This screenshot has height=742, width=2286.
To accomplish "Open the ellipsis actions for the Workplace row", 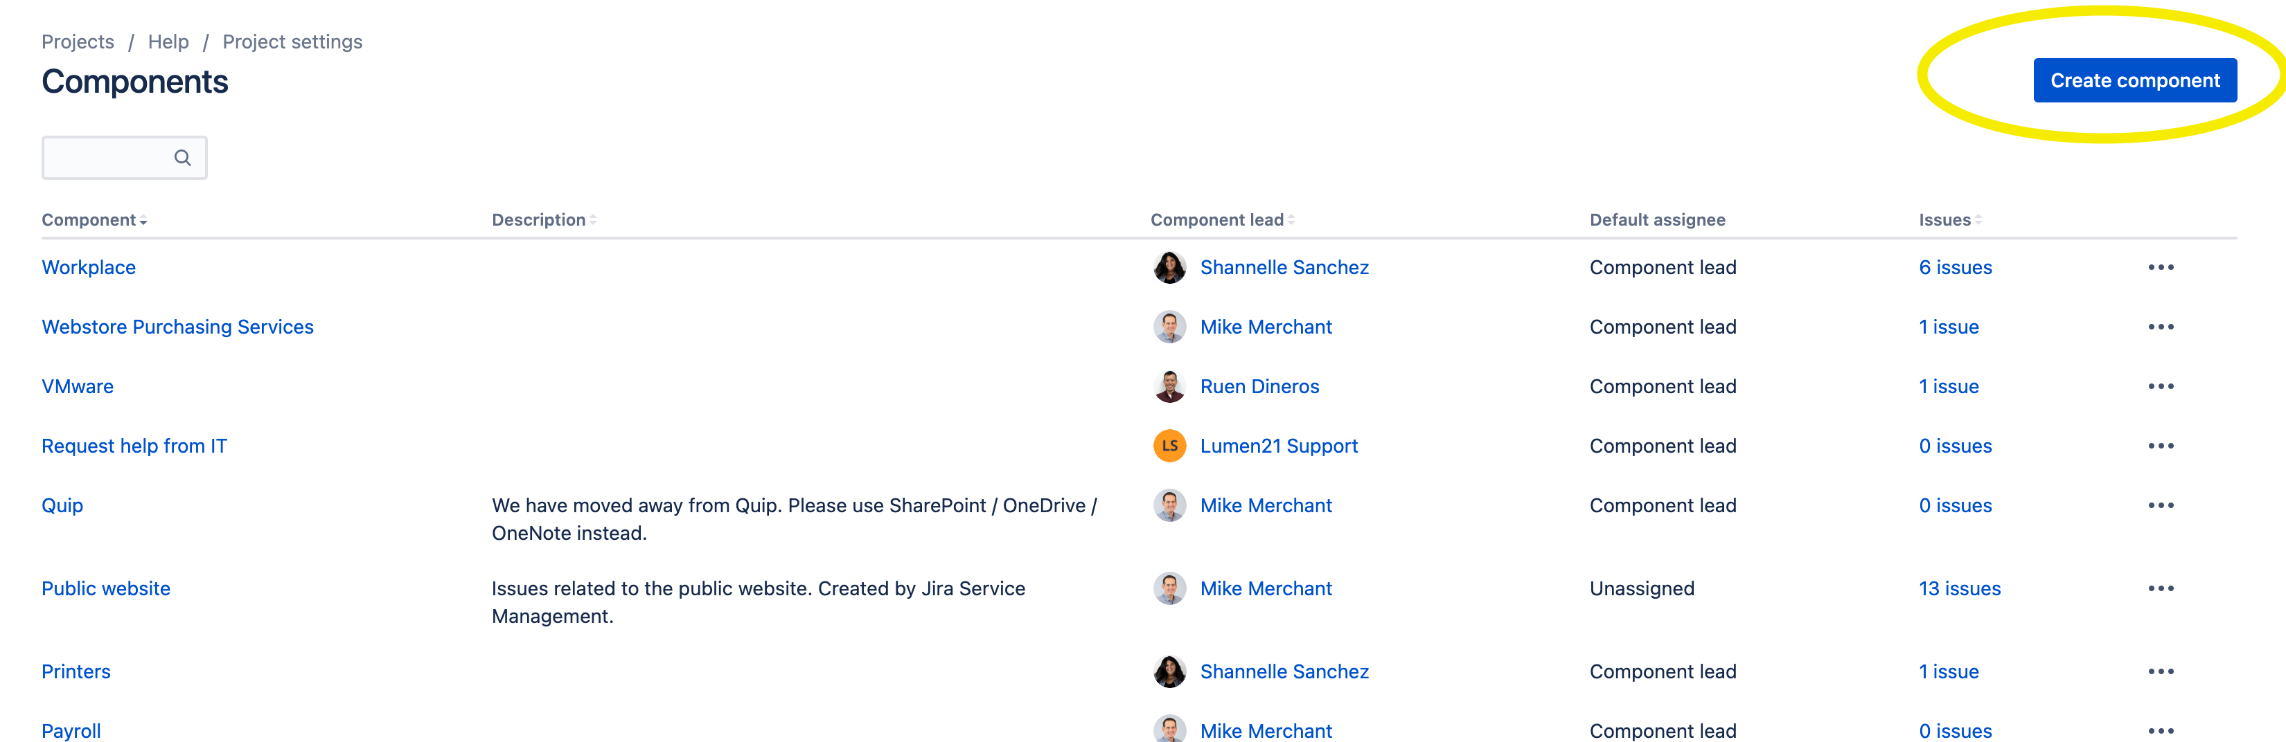I will click(2163, 267).
